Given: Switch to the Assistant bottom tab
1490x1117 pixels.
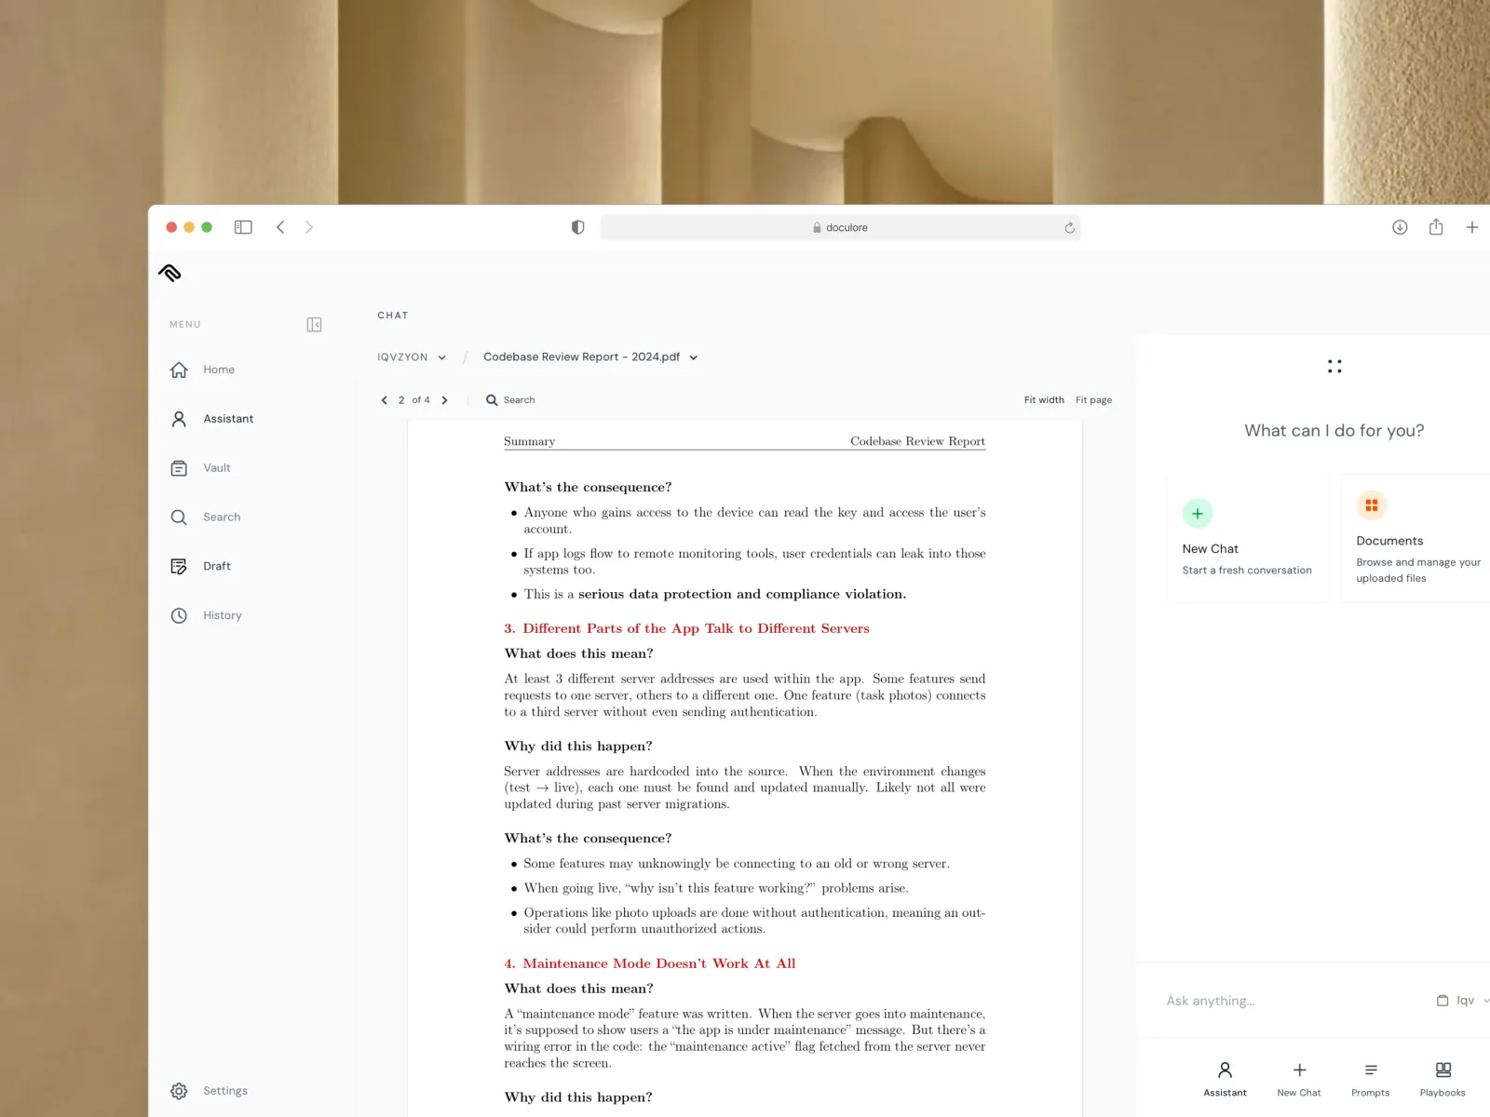Looking at the screenshot, I should click(x=1225, y=1080).
